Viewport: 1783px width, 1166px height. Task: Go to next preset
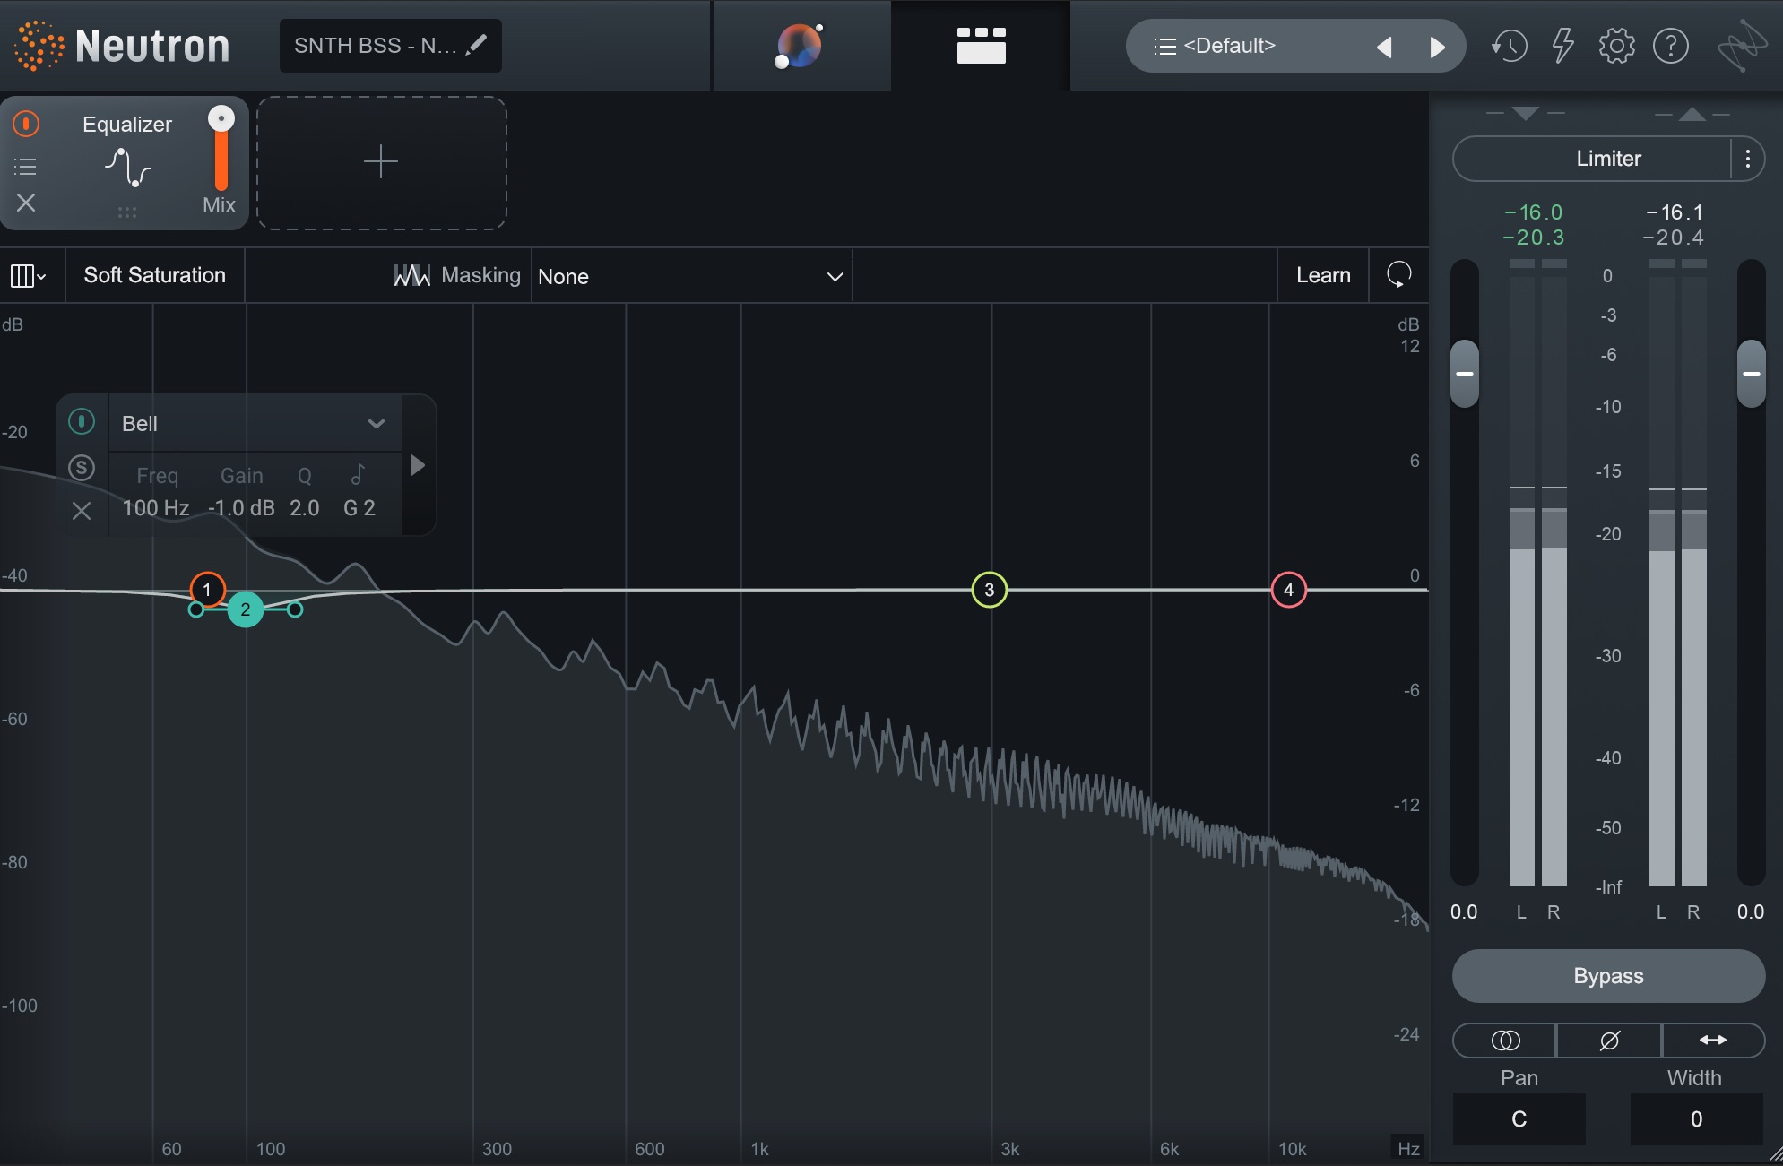pyautogui.click(x=1437, y=47)
